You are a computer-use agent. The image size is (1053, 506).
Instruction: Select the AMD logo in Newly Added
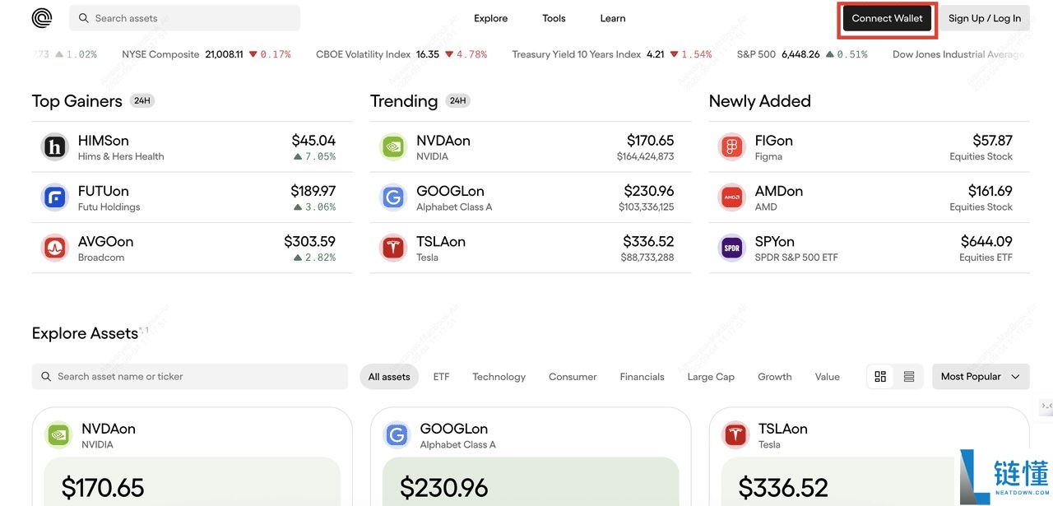click(731, 197)
